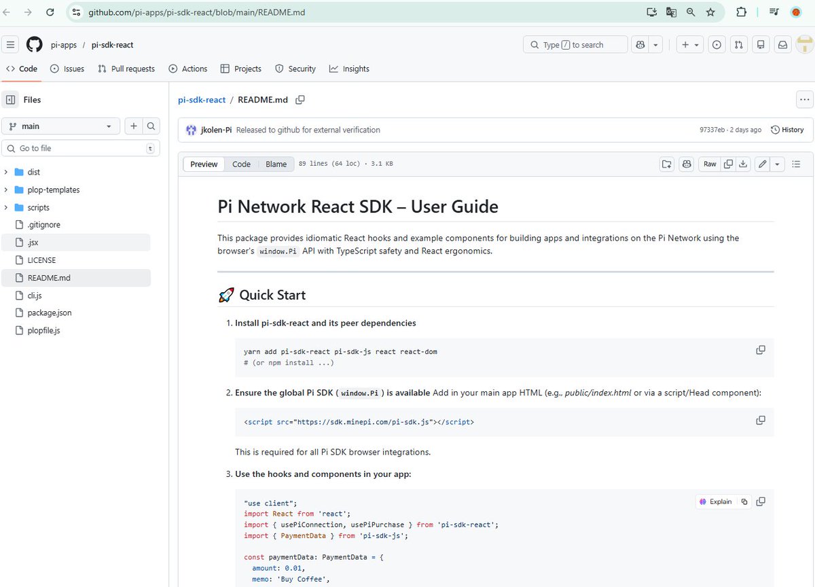
Task: Open the Insights tab
Action: pyautogui.click(x=349, y=69)
